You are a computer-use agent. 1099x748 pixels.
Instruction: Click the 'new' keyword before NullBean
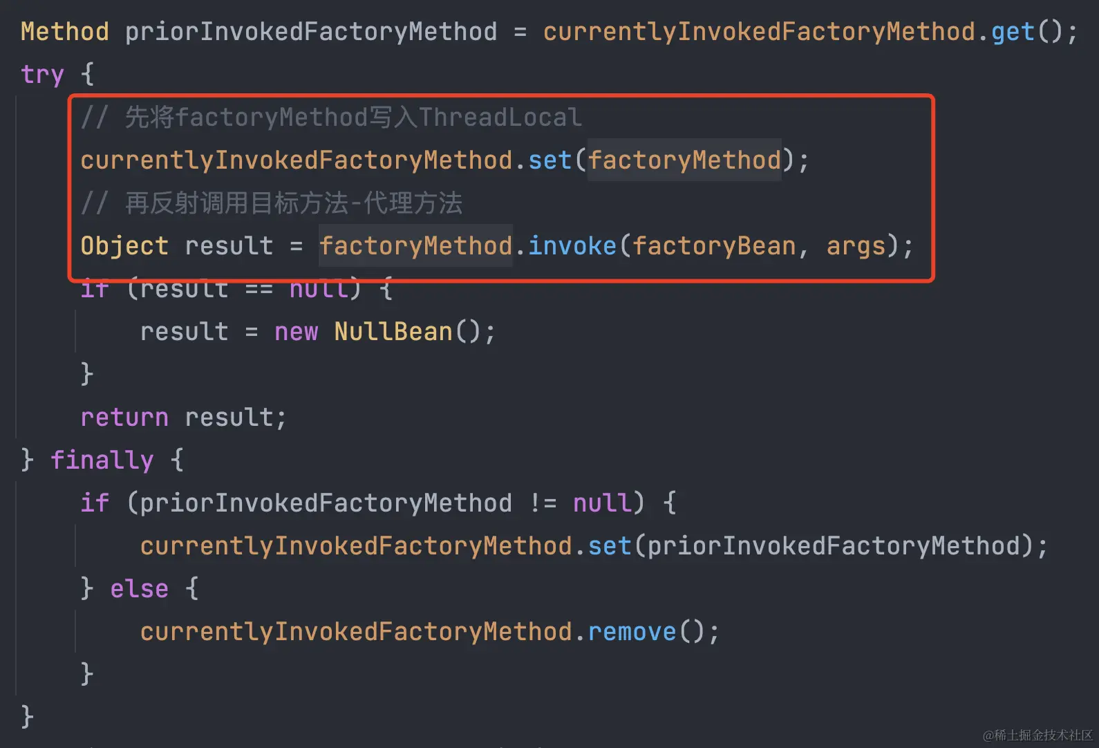pyautogui.click(x=297, y=332)
